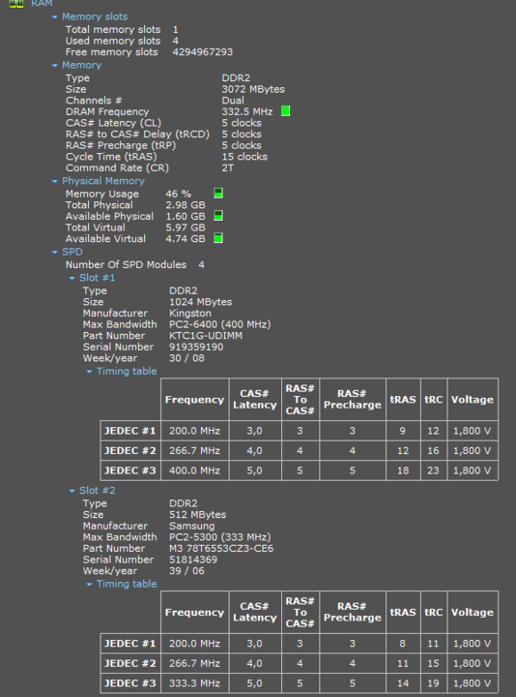Collapse the Memory section arrow
This screenshot has width=516, height=697.
pyautogui.click(x=54, y=66)
